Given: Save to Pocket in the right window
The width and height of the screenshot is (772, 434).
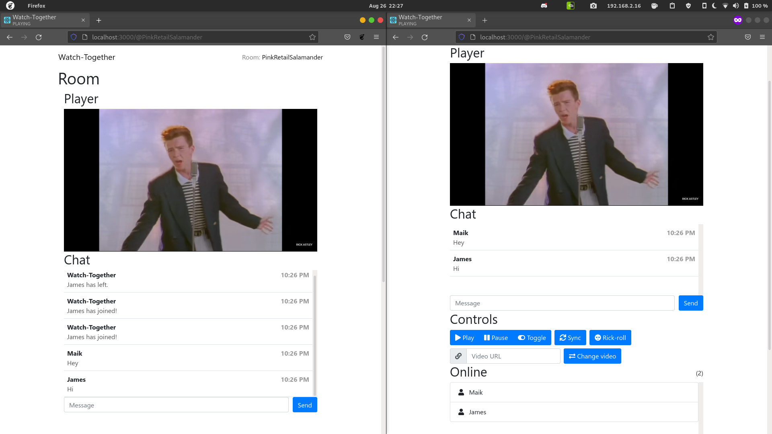Looking at the screenshot, I should tap(748, 37).
